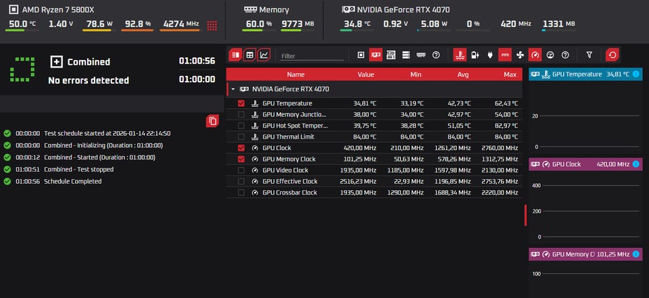This screenshot has width=649, height=298.
Task: Toggle CPU sensor source filter
Action: (360, 55)
